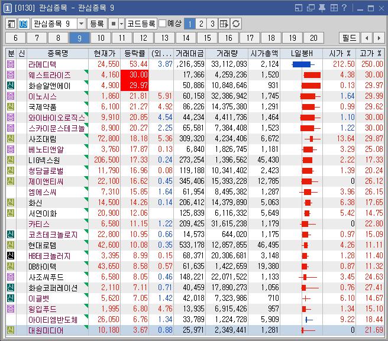Click the help question mark icon
This screenshot has height=341, width=388.
click(x=344, y=8)
